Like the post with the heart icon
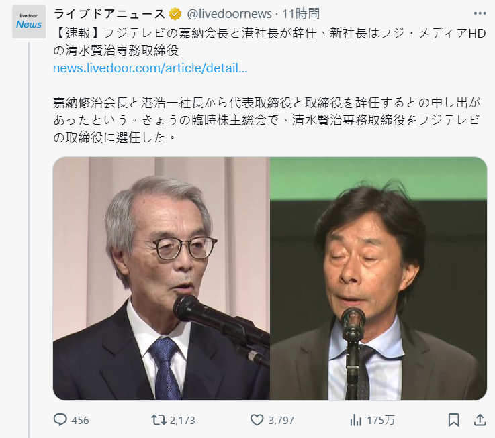This screenshot has height=438, width=495. pyautogui.click(x=257, y=420)
